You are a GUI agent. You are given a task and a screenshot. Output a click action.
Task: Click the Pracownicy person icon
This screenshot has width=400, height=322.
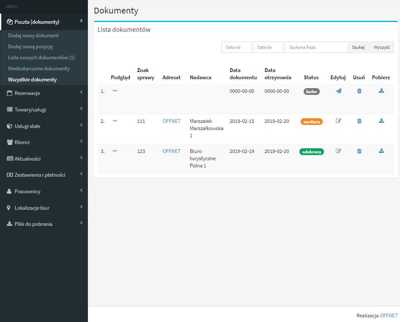tap(9, 191)
